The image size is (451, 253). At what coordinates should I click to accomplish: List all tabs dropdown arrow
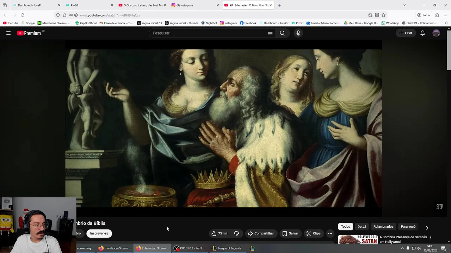404,5
